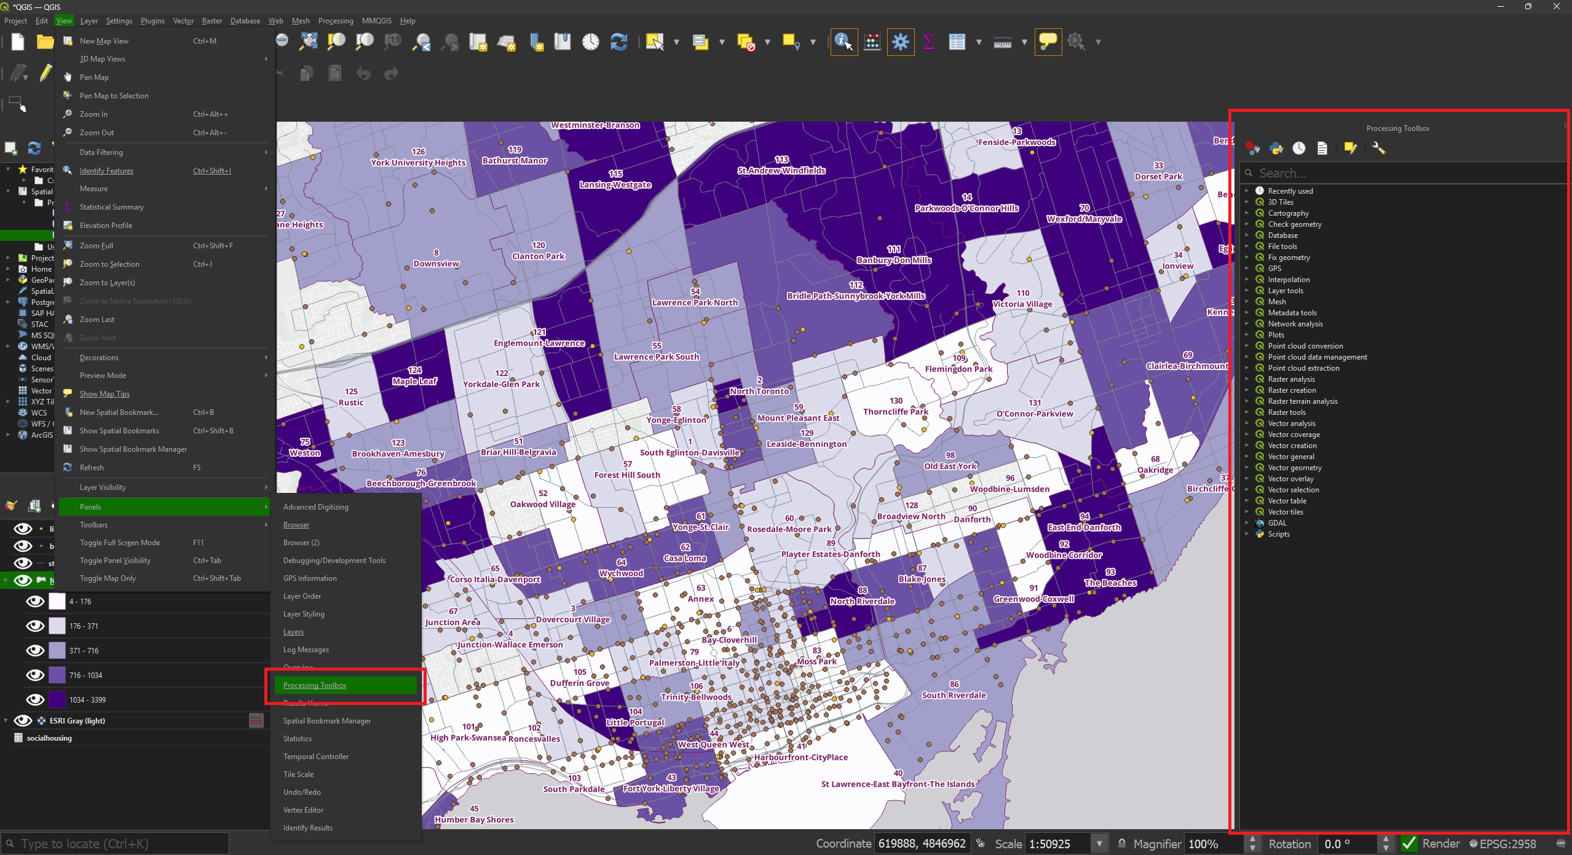Click Zoom to Selection in View menu

pos(164,264)
